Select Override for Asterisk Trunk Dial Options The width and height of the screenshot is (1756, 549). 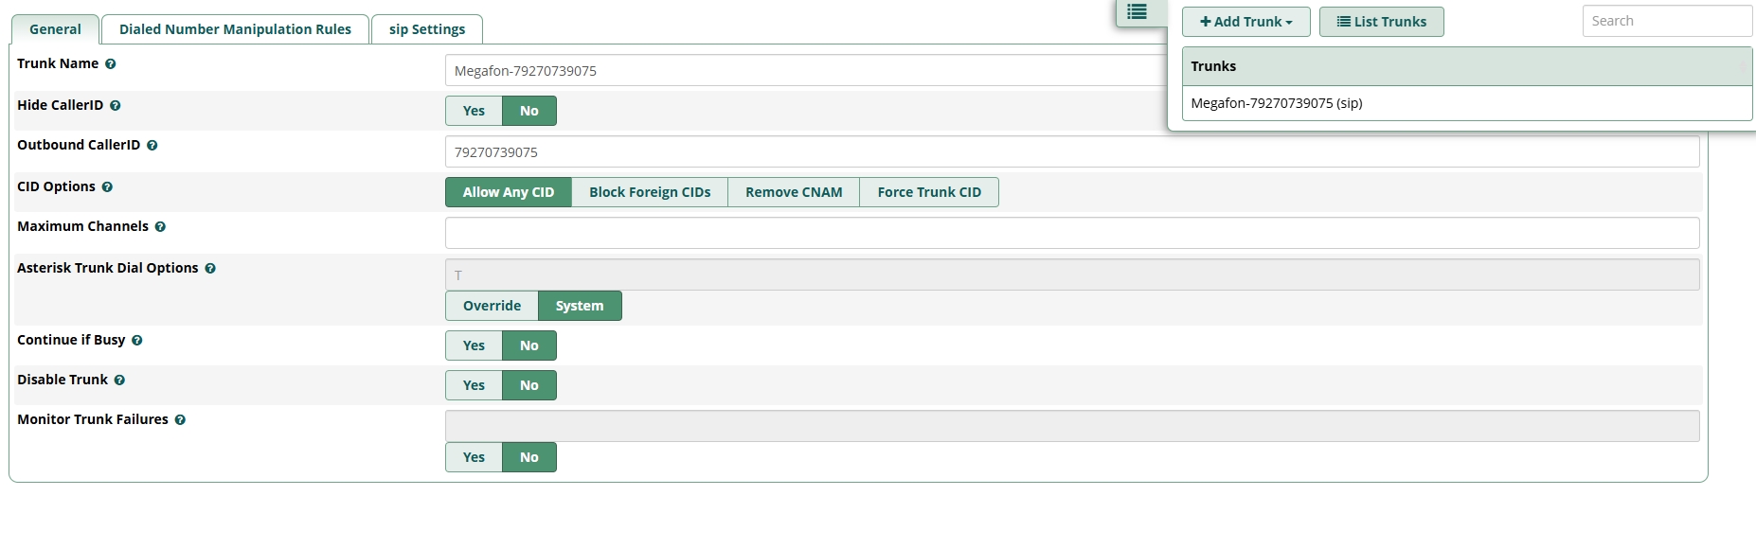pyautogui.click(x=492, y=307)
